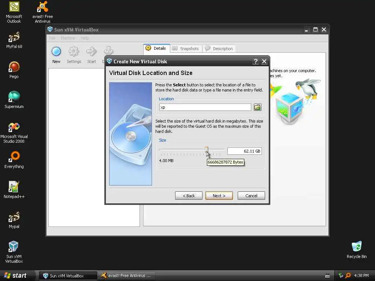Proceed with the Next button
Viewport: 375px width, 281px height.
point(219,196)
